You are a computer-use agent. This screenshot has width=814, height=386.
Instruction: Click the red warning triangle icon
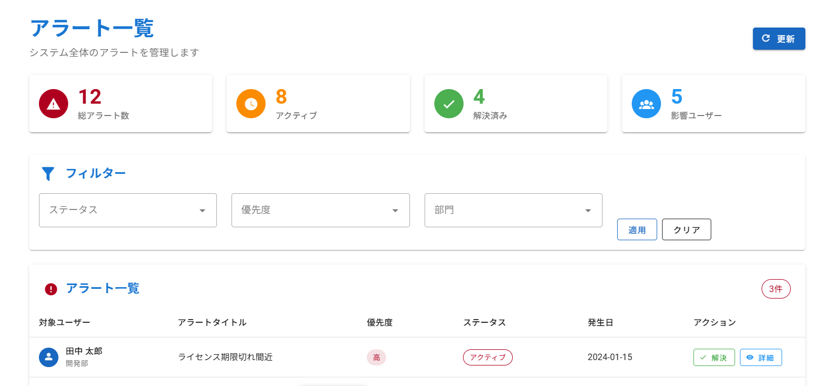(x=54, y=104)
